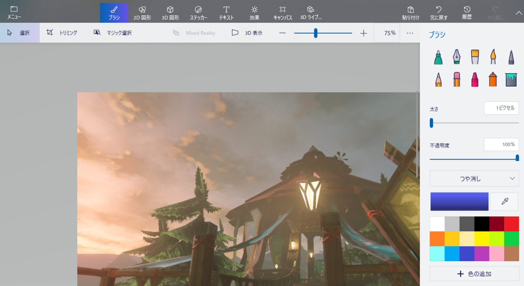Open the three-dots more options menu
Viewport: 524px width, 286px height.
click(410, 33)
